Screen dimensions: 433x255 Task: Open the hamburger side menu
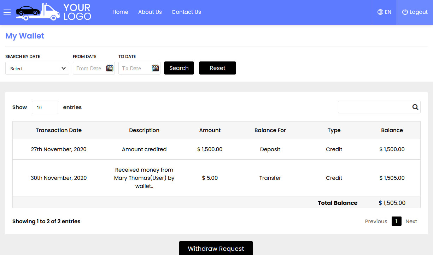(x=7, y=12)
